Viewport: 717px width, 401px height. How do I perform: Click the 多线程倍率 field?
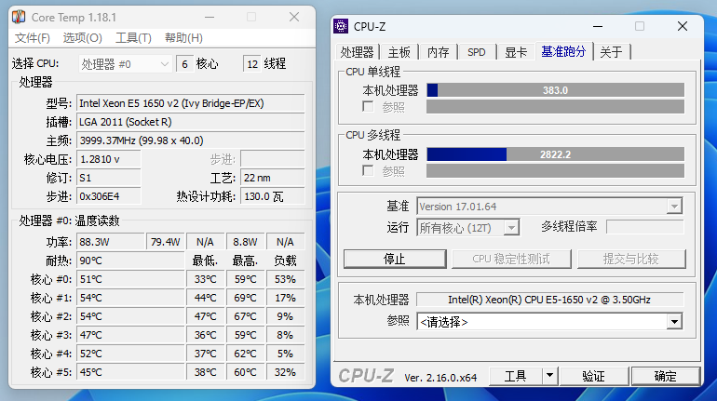pos(644,227)
